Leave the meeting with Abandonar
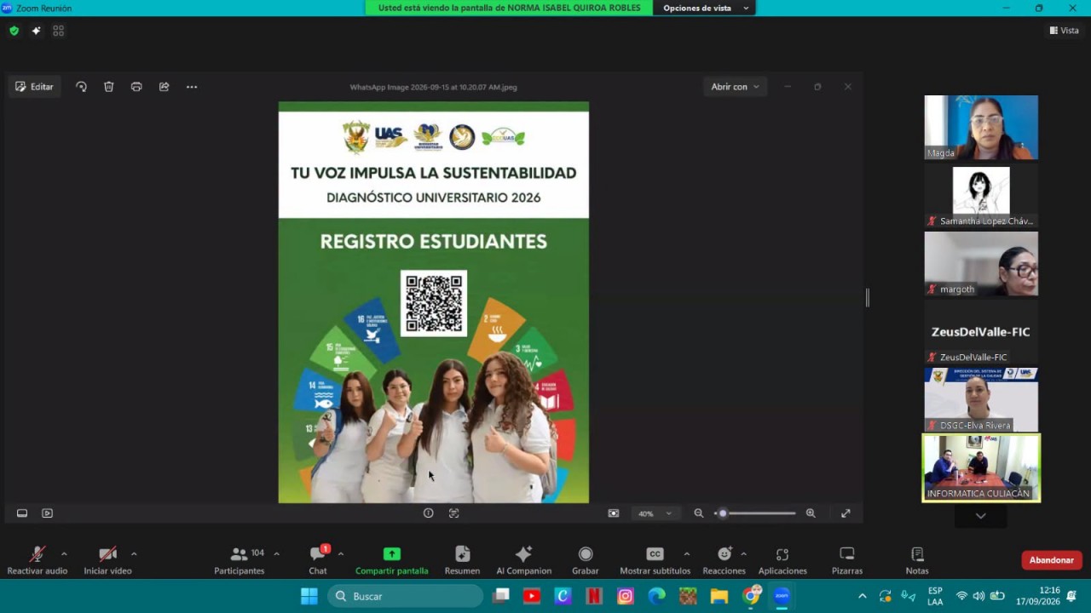This screenshot has height=613, width=1091. click(1052, 560)
